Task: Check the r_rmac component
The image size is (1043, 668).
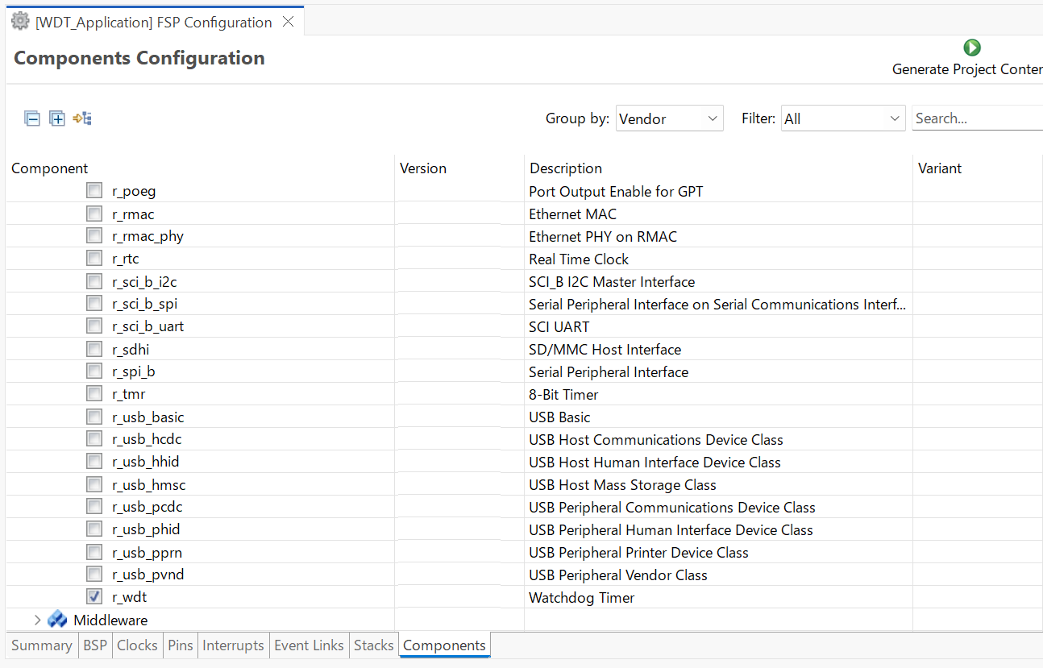Action: [x=94, y=214]
